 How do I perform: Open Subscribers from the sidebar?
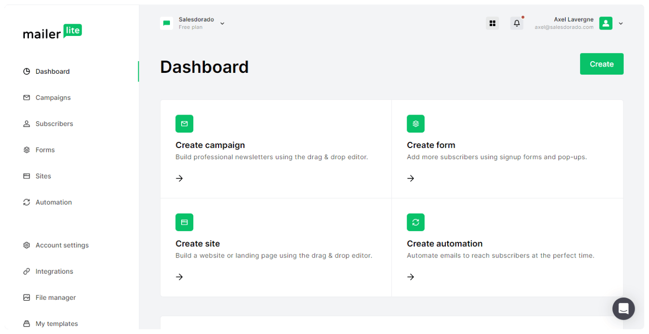tap(54, 124)
